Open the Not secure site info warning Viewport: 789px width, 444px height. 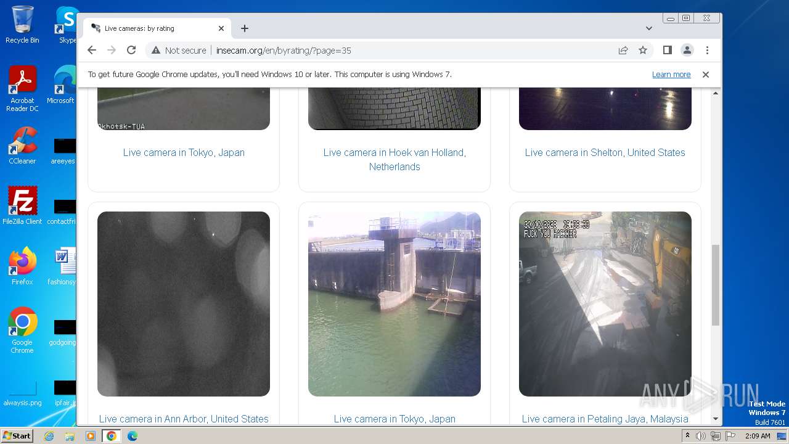click(179, 51)
